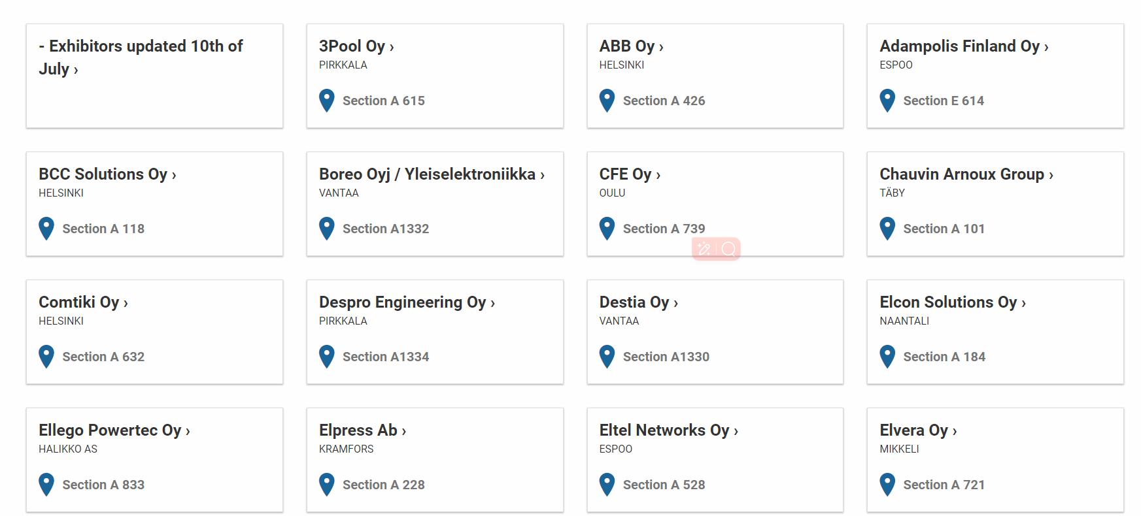The image size is (1141, 516).
Task: Open the Exhibitors updated 10th of July notice
Action: tap(141, 57)
